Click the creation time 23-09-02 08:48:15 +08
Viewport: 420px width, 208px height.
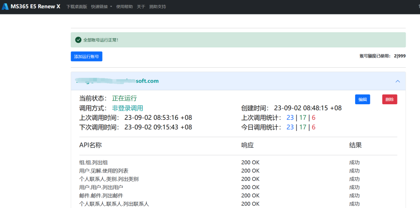pos(308,108)
